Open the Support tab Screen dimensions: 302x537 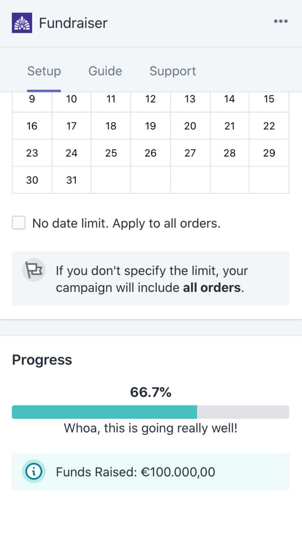coord(172,71)
